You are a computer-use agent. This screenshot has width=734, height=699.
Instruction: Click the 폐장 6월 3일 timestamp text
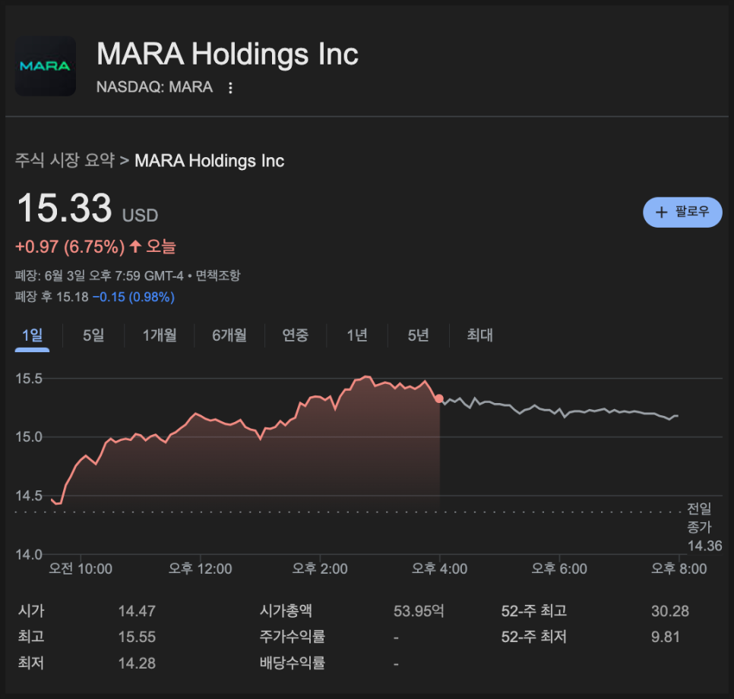point(99,276)
